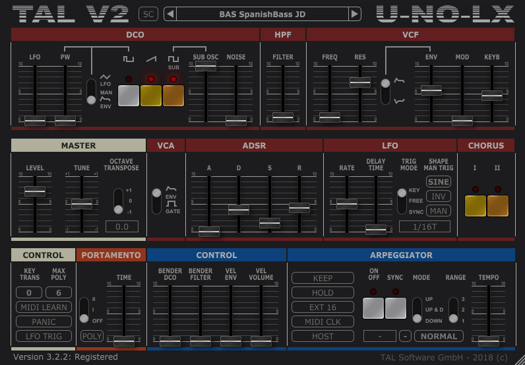Go to the previous preset arrow

[170, 14]
